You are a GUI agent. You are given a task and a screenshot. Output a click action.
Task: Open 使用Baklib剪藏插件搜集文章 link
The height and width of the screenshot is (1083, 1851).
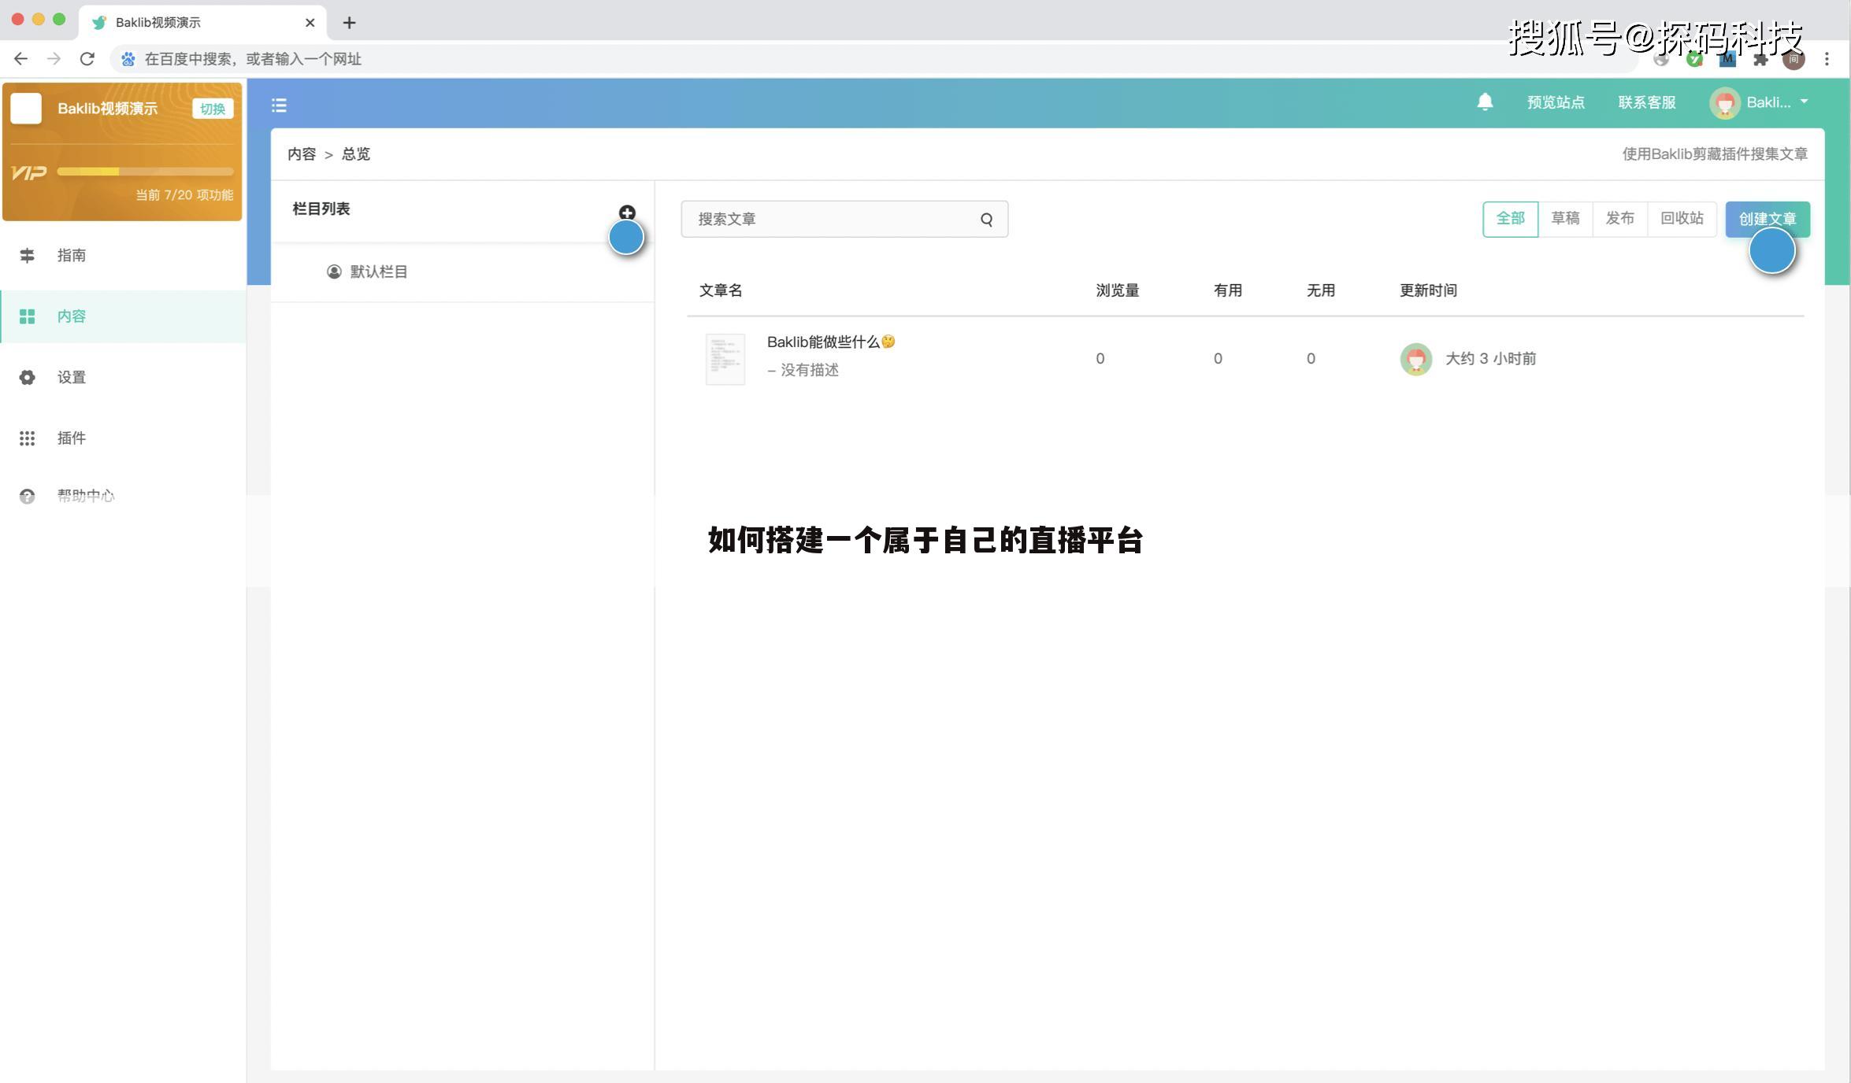point(1714,154)
